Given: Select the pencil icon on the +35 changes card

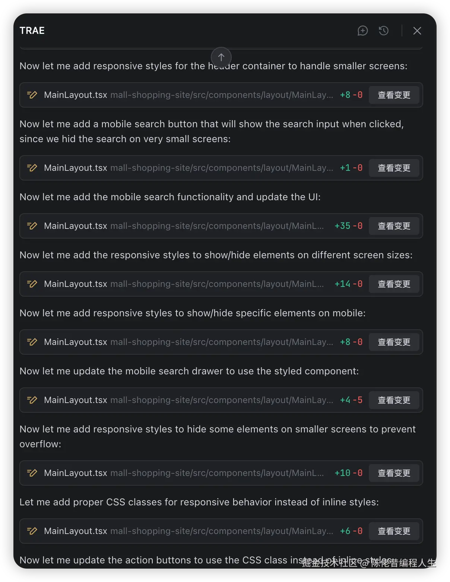Looking at the screenshot, I should coord(32,226).
